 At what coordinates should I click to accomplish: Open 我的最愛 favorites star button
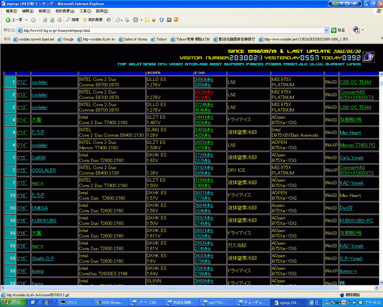click(x=93, y=20)
